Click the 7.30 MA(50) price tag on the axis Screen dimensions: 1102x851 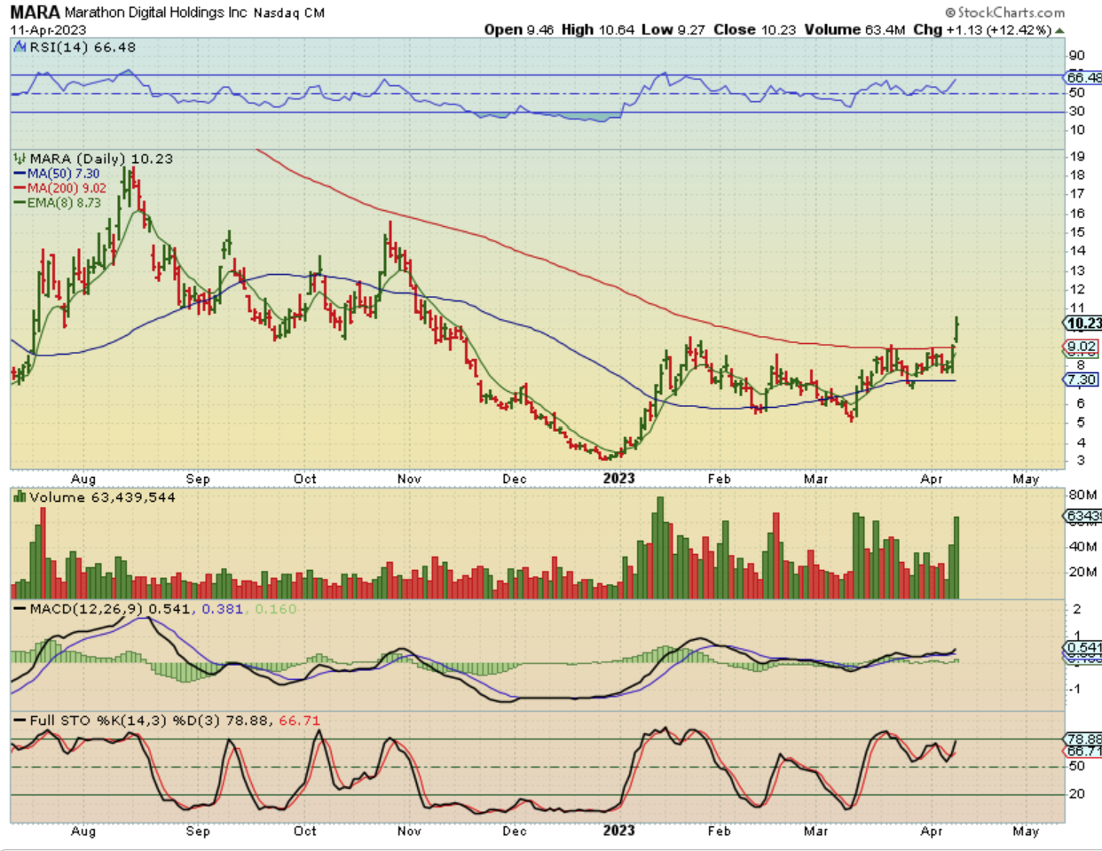pos(1082,379)
